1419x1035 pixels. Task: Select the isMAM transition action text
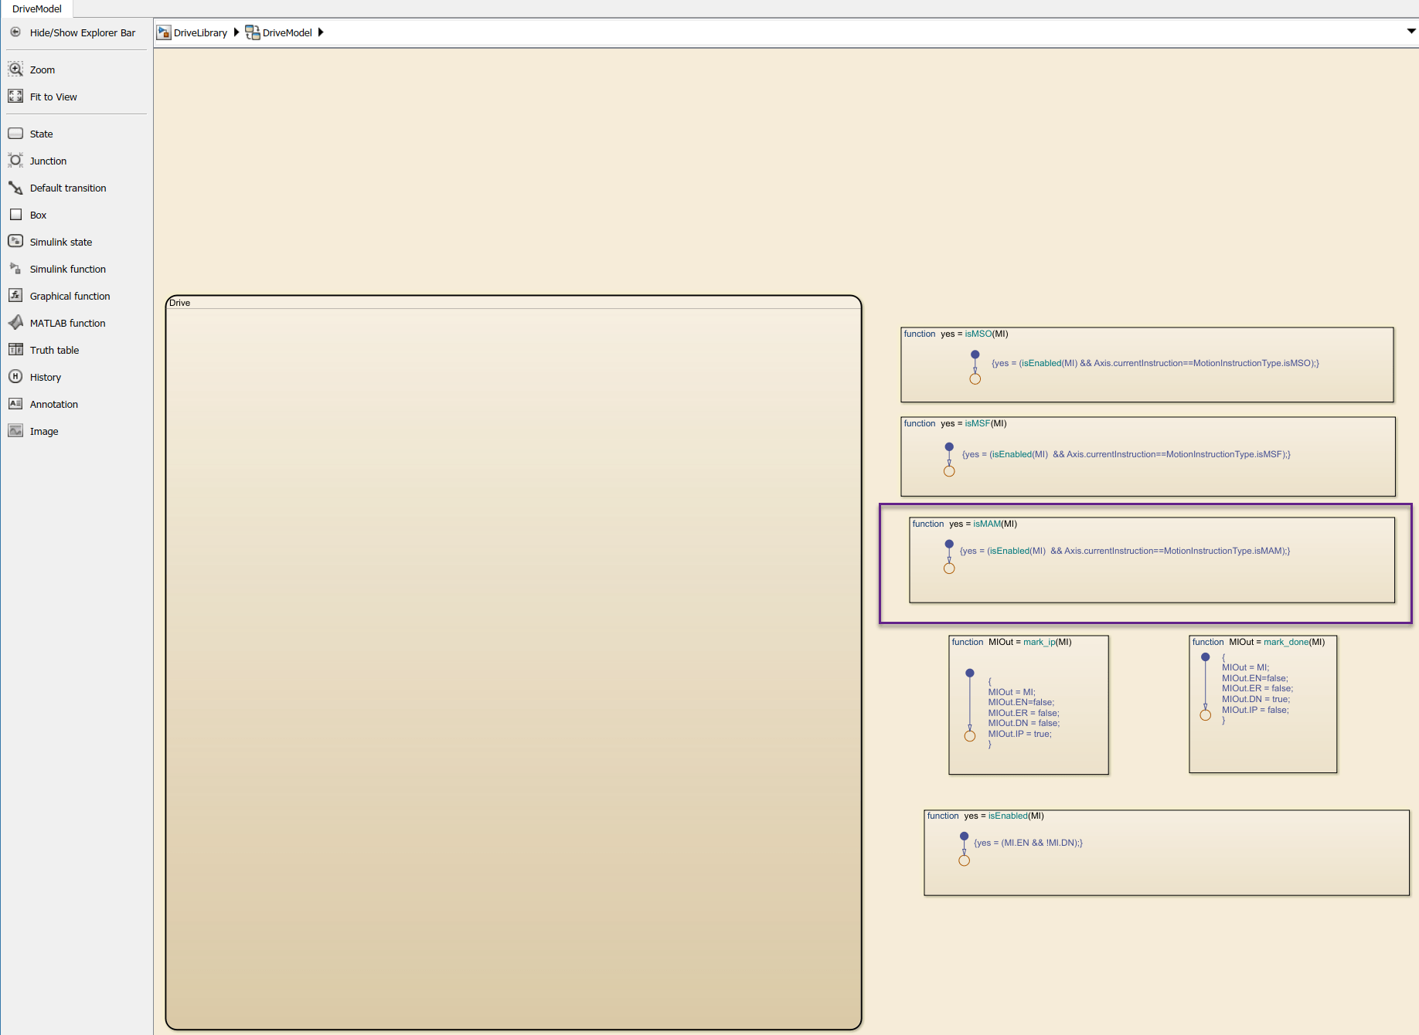[x=1125, y=551]
